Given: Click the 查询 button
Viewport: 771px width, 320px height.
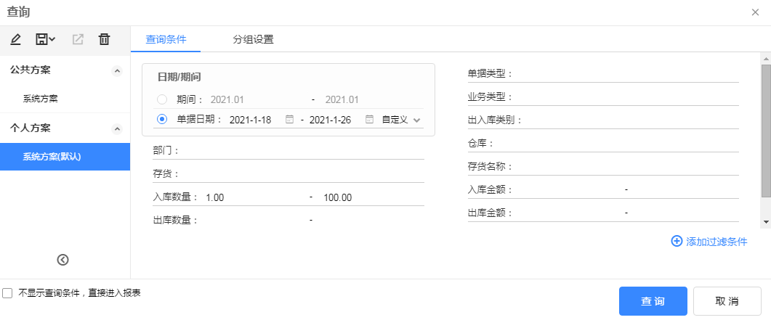Looking at the screenshot, I should (653, 301).
